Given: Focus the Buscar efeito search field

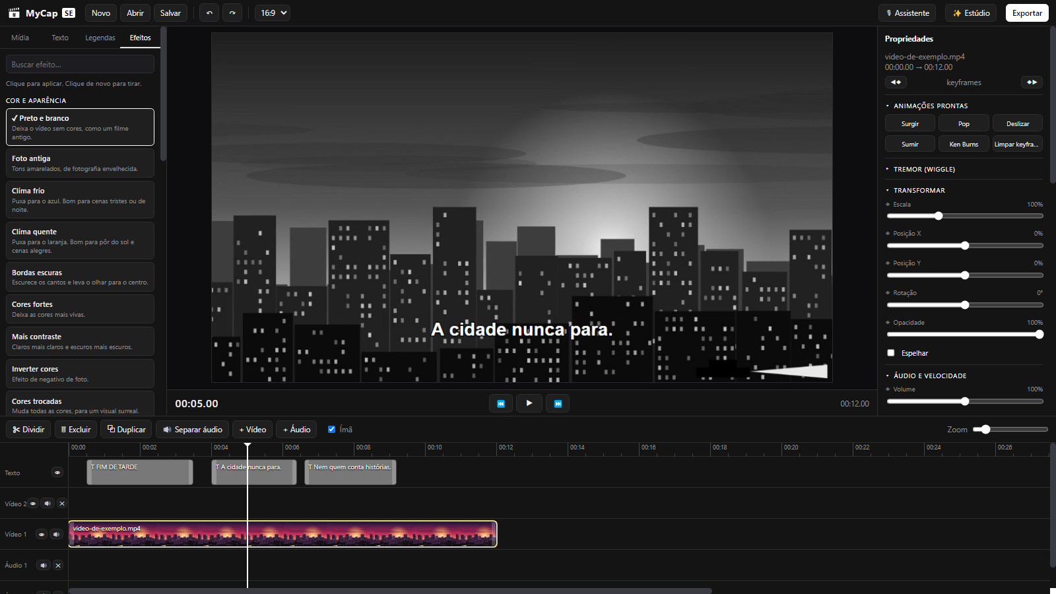Looking at the screenshot, I should pyautogui.click(x=80, y=65).
